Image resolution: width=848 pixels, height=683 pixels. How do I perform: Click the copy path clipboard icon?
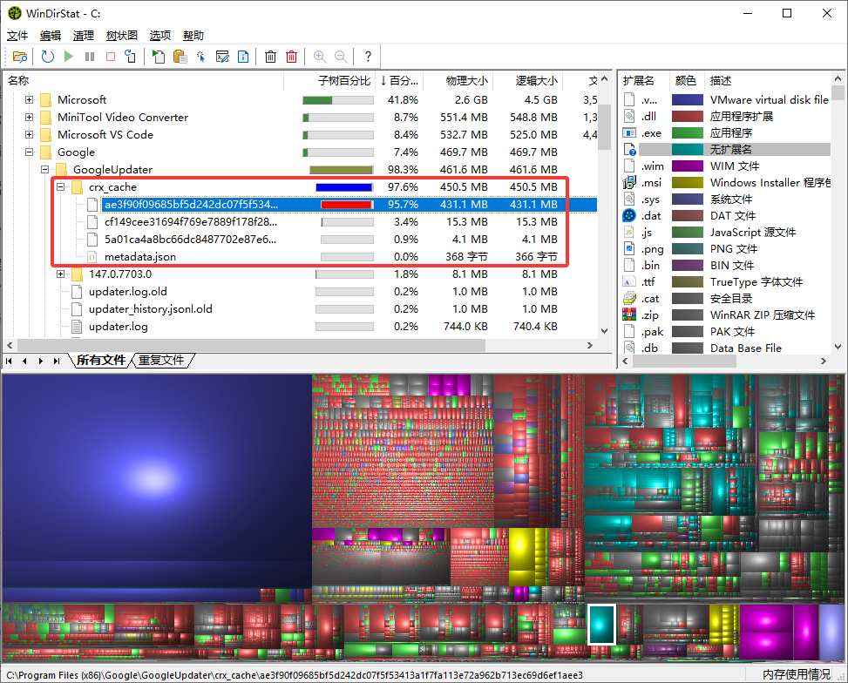coord(180,57)
